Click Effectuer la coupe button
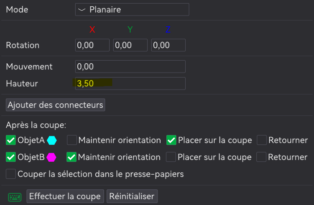 (x=65, y=196)
